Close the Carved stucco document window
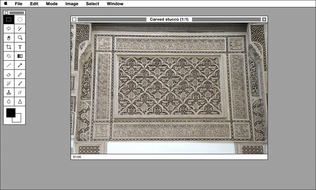The width and height of the screenshot is (316, 190). point(74,19)
